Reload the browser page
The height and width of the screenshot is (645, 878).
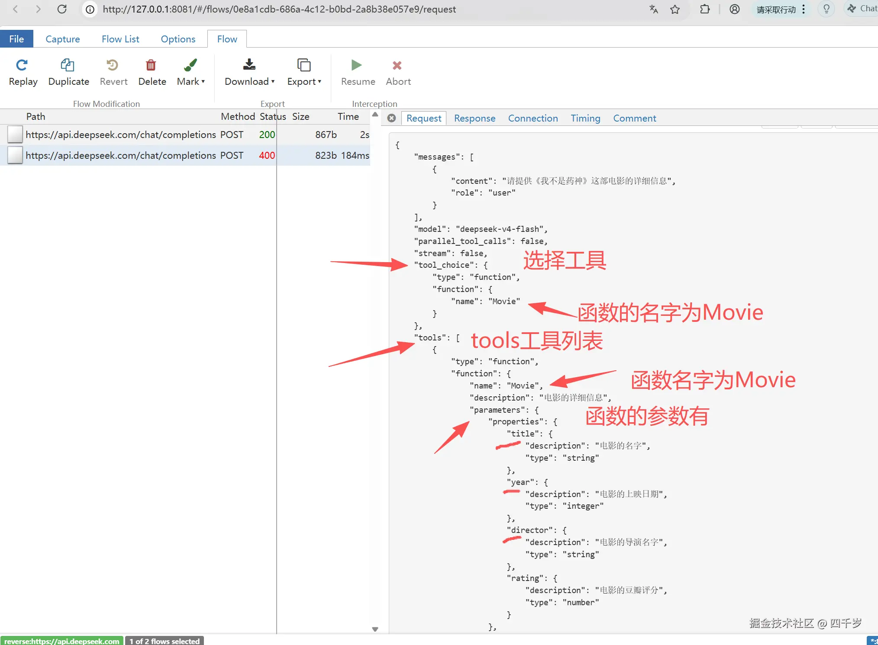62,9
